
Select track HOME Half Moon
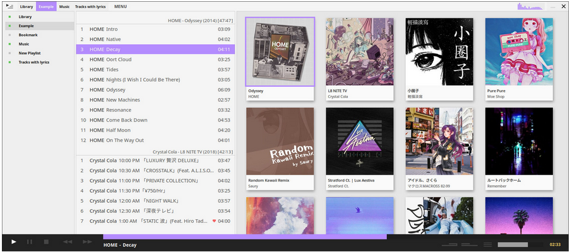click(155, 130)
